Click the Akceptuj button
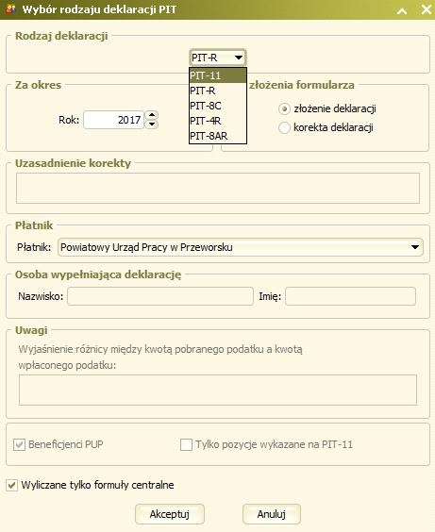This screenshot has width=435, height=532. click(170, 514)
